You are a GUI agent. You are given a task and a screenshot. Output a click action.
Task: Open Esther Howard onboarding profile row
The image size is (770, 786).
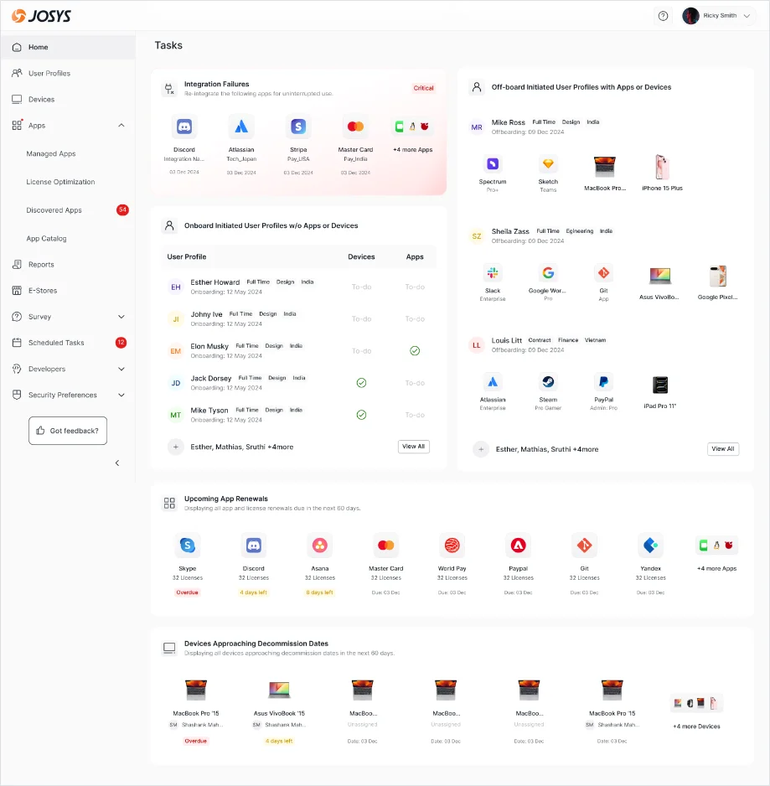[299, 287]
